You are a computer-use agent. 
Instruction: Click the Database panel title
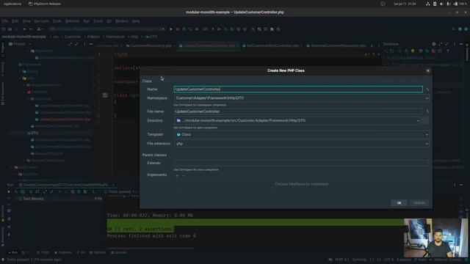(x=391, y=44)
